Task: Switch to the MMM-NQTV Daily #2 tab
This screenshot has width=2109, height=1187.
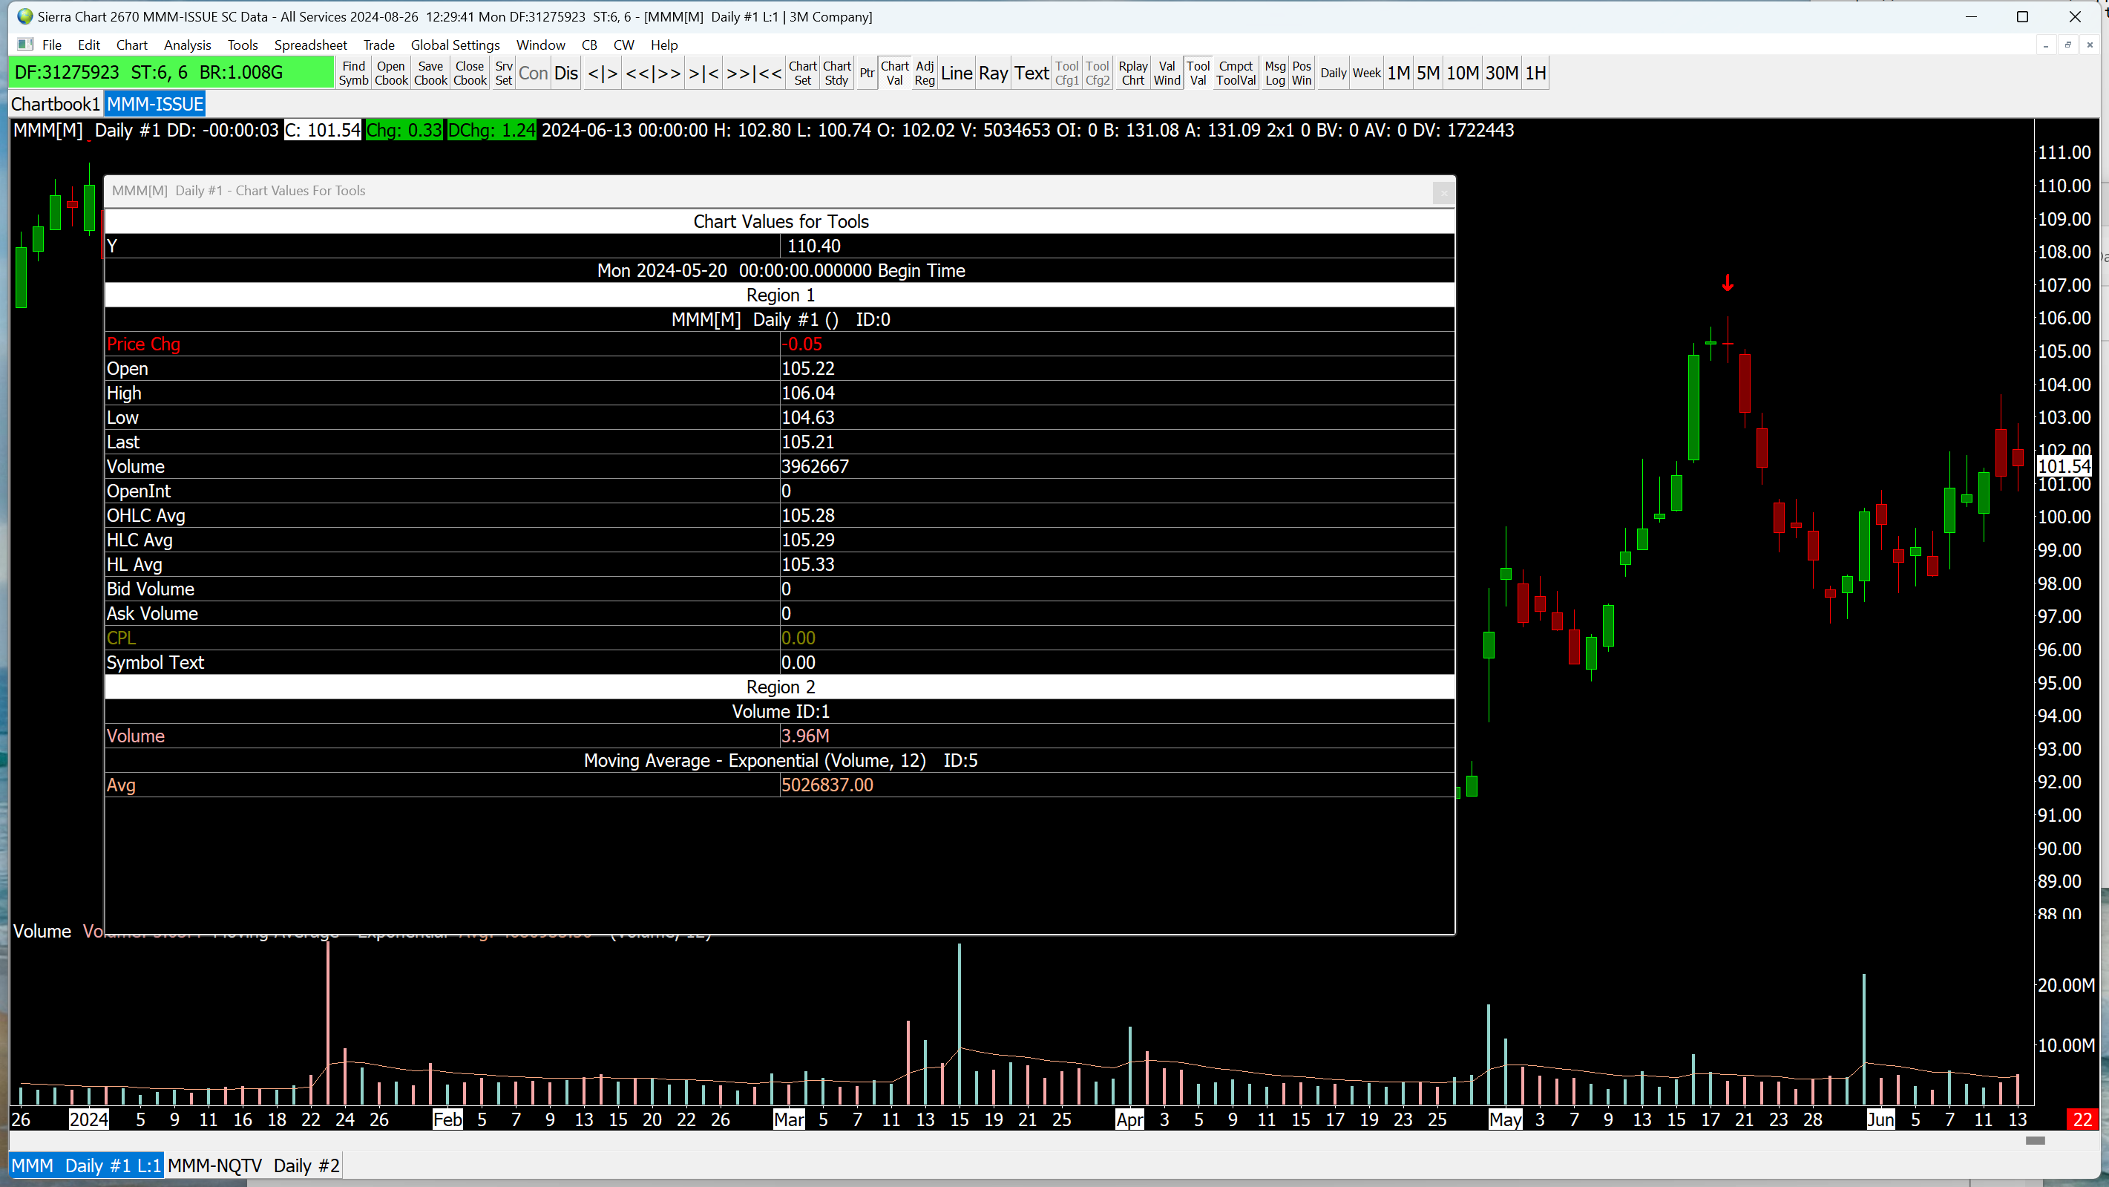Action: click(253, 1165)
